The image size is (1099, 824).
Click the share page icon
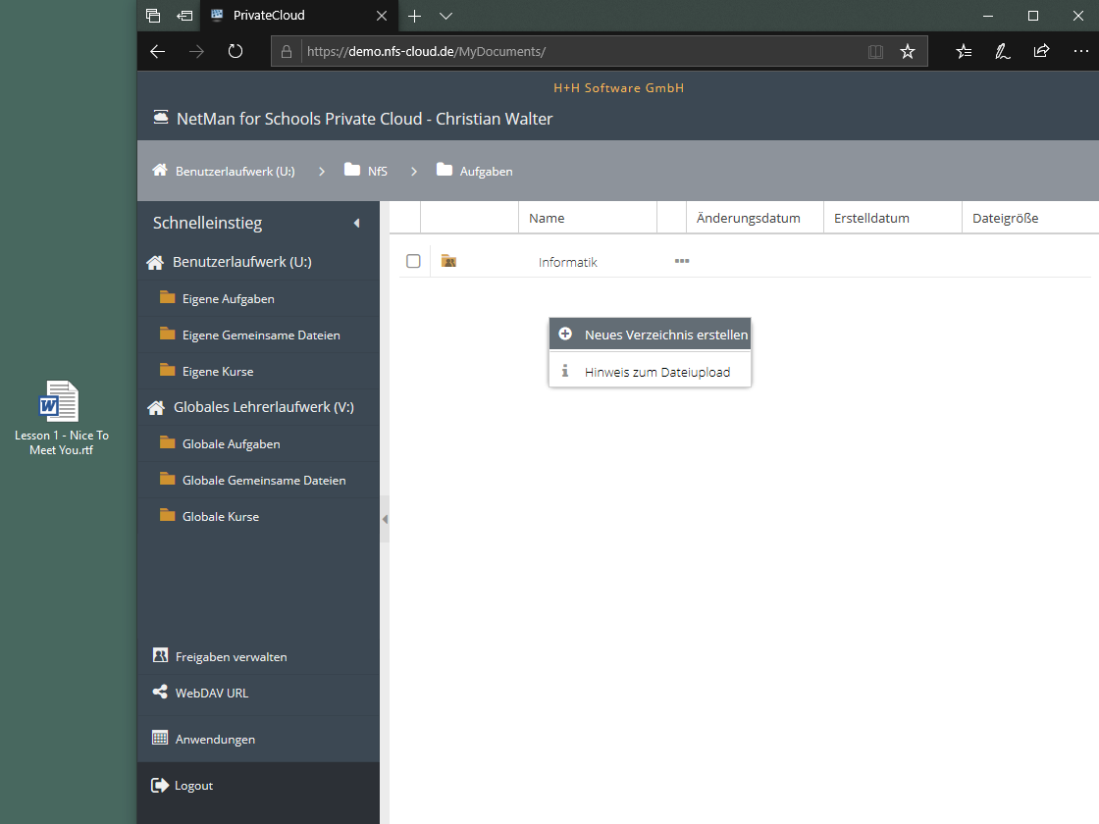1041,51
